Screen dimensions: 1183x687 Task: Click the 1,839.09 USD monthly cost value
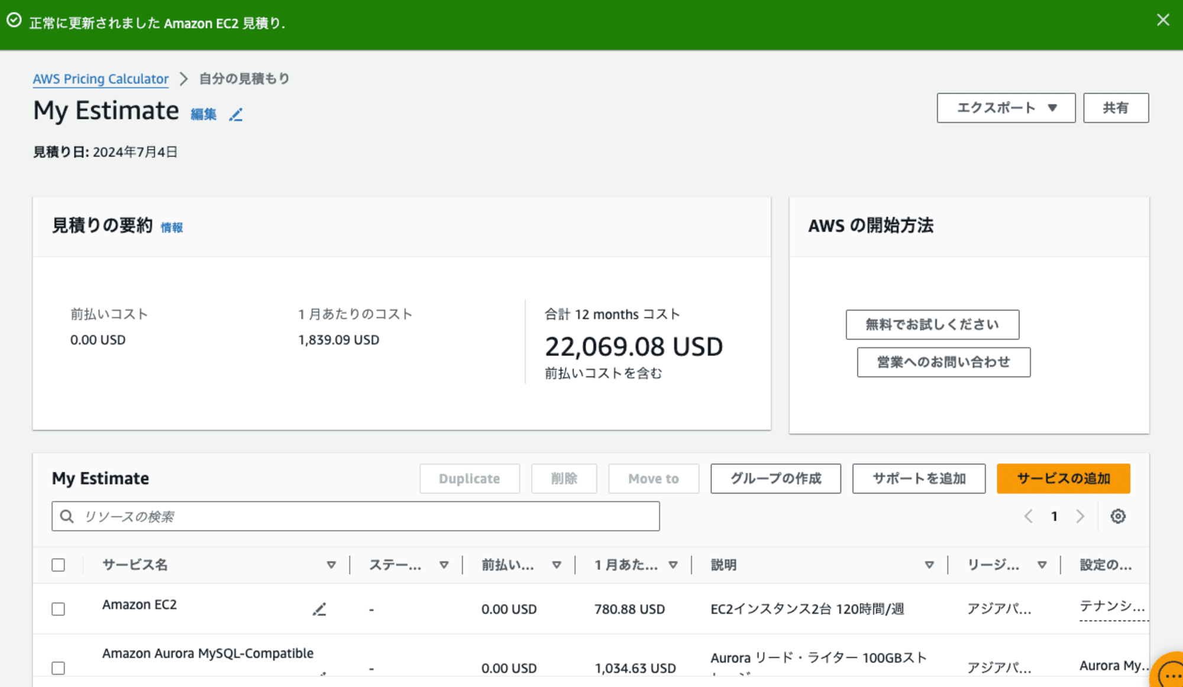click(x=339, y=340)
